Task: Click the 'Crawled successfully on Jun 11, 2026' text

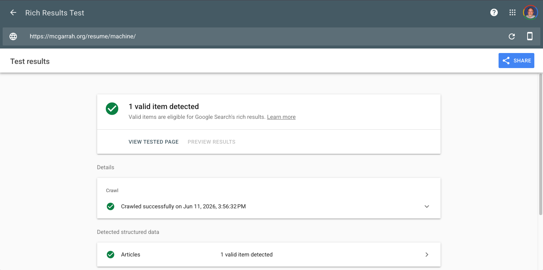Action: (x=183, y=206)
